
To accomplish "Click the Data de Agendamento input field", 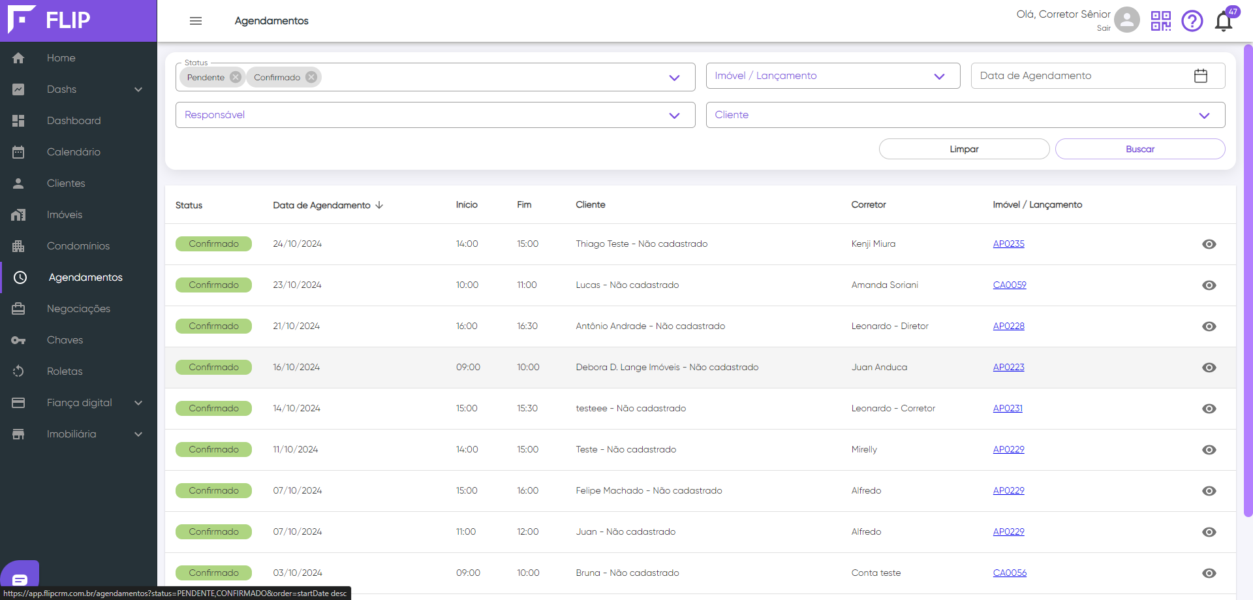I will click(1098, 76).
